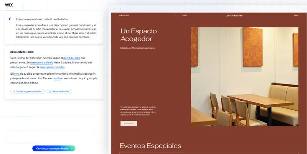Click 'Volver a generar diseño' button
This screenshot has width=307, height=154.
tap(27, 92)
